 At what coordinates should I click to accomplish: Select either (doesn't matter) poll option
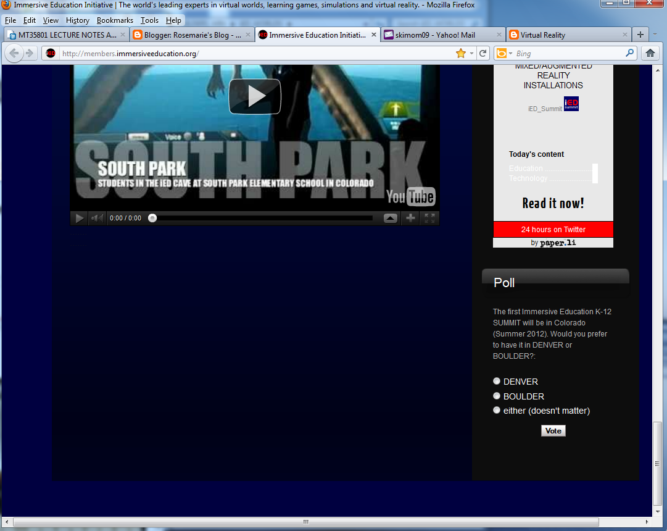[x=497, y=410]
